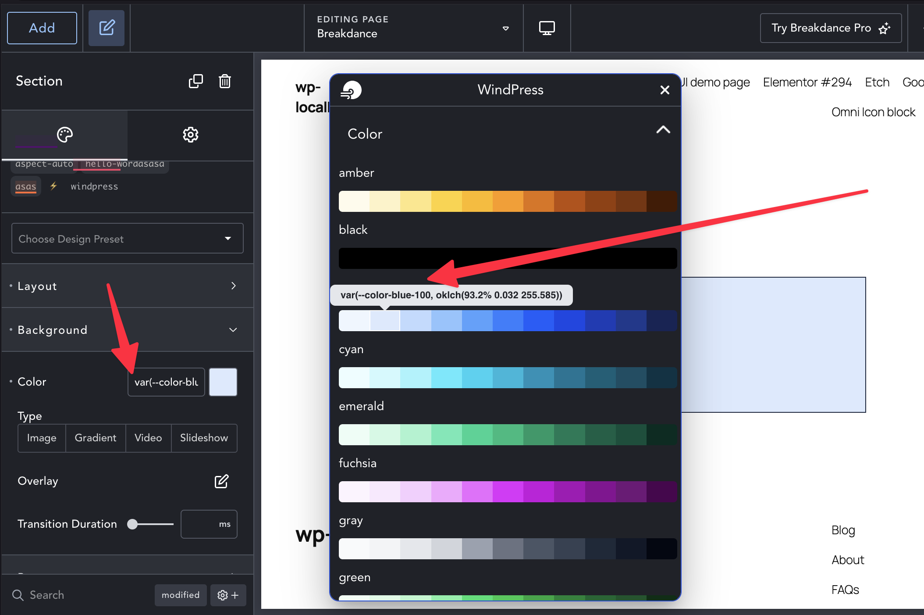Open the FAQs footer link
The image size is (924, 615).
[x=845, y=590]
